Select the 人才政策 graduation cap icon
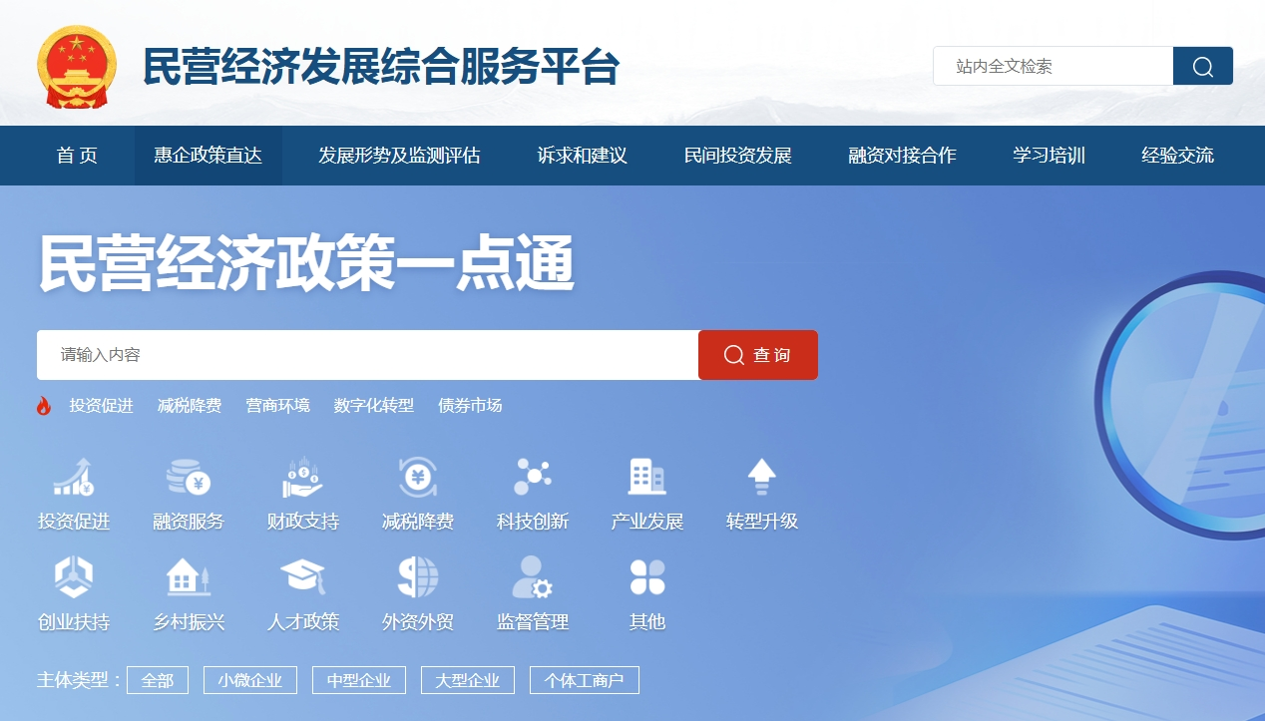The image size is (1265, 721). [x=303, y=577]
